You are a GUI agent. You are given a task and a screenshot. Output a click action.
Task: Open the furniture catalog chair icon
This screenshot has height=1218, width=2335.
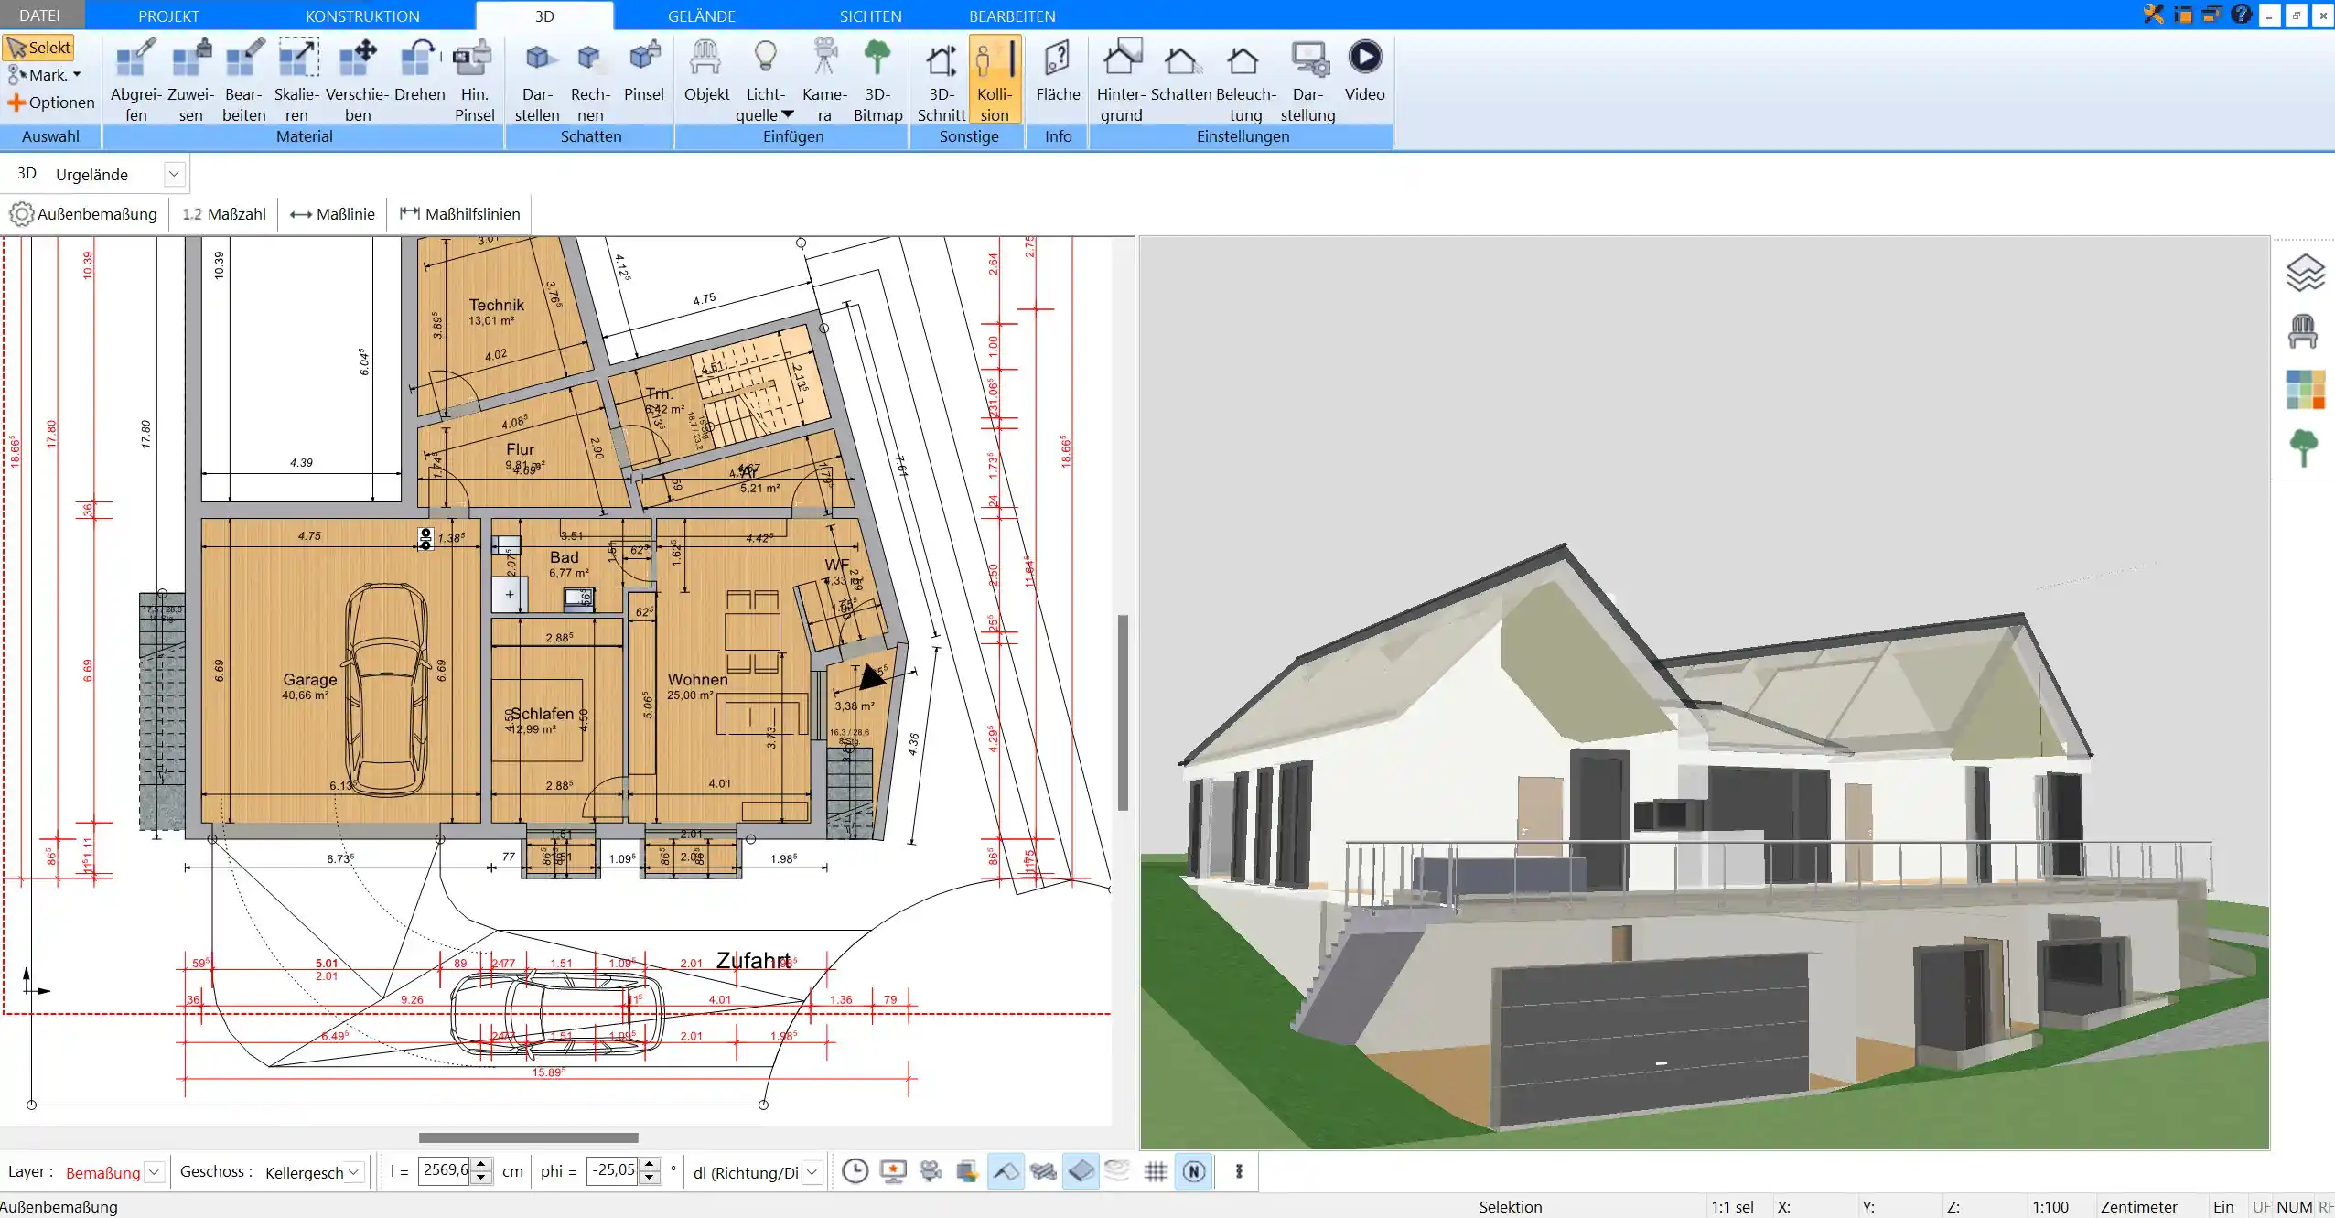tap(2303, 331)
